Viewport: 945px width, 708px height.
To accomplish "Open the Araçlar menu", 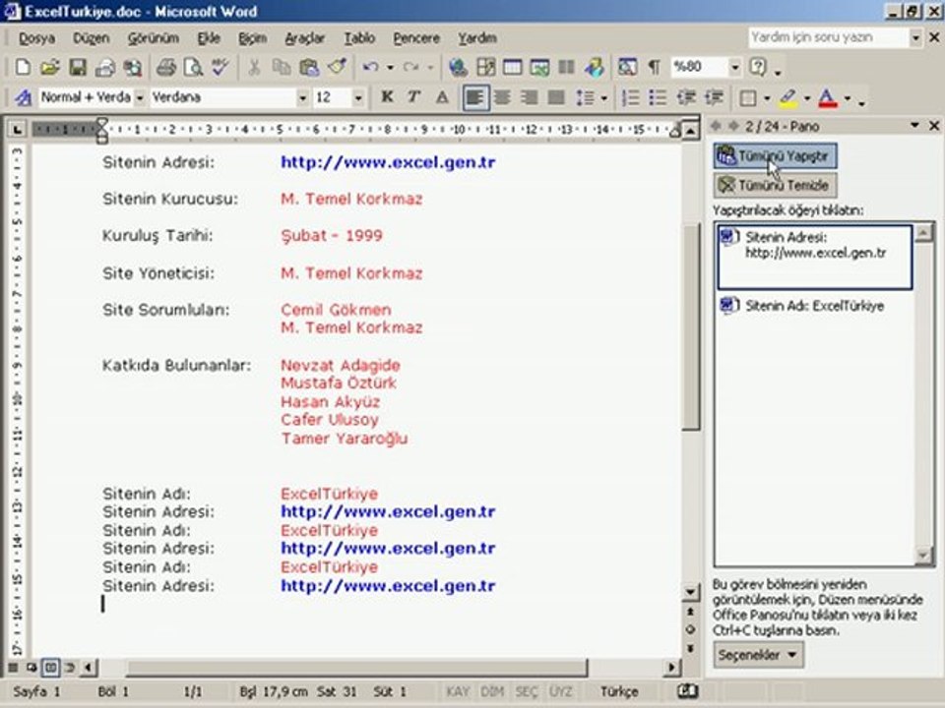I will pos(304,38).
